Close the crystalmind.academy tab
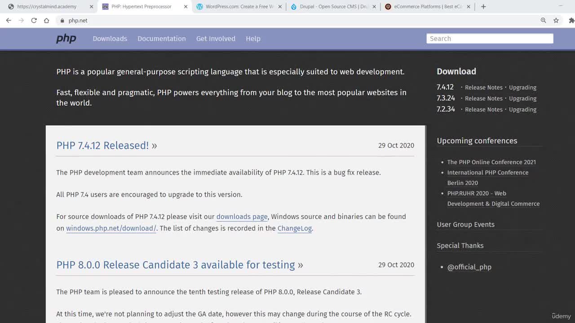Image resolution: width=575 pixels, height=323 pixels. pos(91,7)
